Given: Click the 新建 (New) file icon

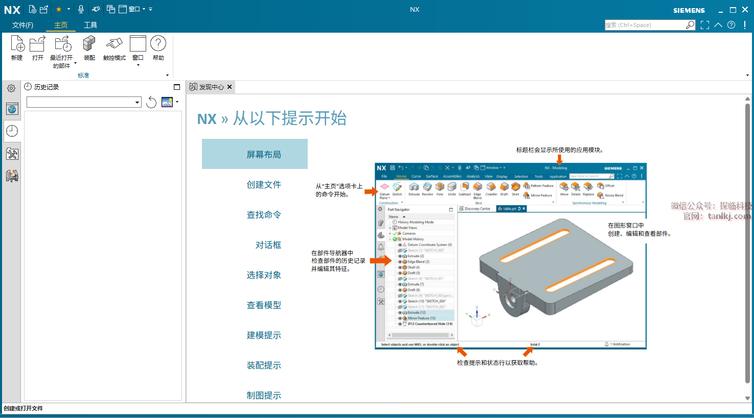Looking at the screenshot, I should click(17, 45).
